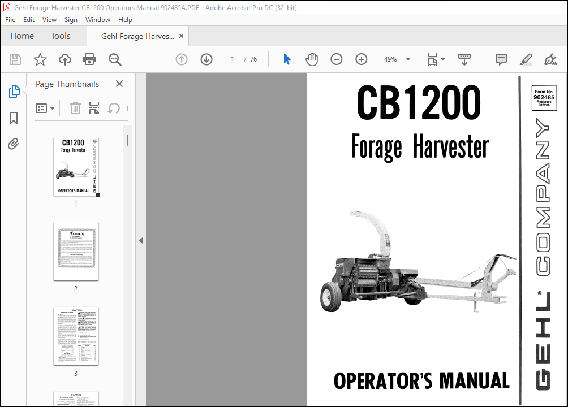568x407 pixels.
Task: Go to previous page arrow
Action: [x=182, y=59]
